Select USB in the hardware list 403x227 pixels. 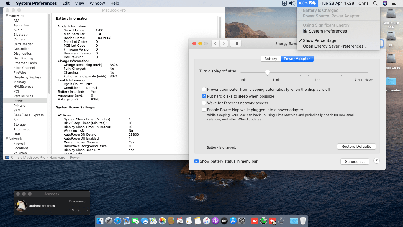pyautogui.click(x=17, y=134)
